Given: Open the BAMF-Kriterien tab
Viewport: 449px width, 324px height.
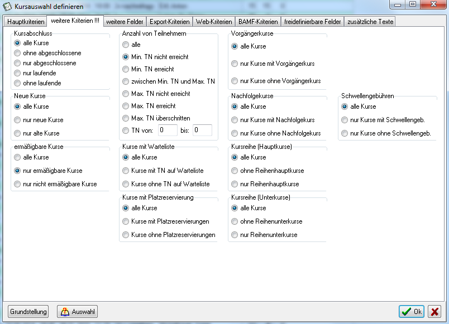Looking at the screenshot, I should click(258, 22).
